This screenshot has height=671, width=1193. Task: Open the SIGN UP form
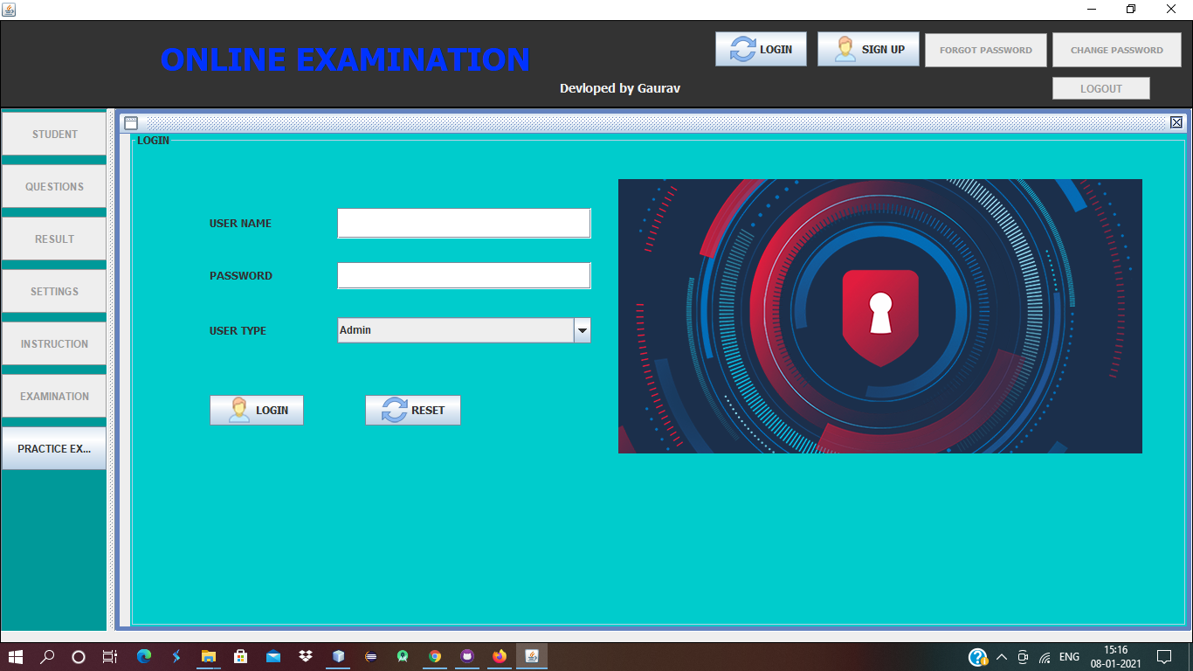pyautogui.click(x=868, y=49)
